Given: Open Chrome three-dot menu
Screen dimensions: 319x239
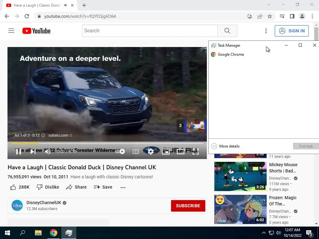Looking at the screenshot, I should tap(312, 16).
